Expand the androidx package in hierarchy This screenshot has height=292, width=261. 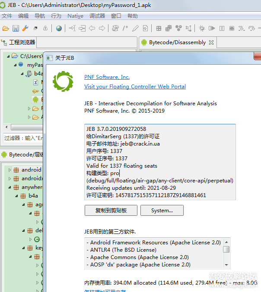[x=10, y=178]
